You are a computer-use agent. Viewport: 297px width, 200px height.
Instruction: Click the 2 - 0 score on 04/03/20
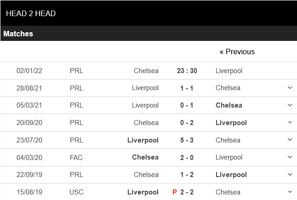click(187, 157)
